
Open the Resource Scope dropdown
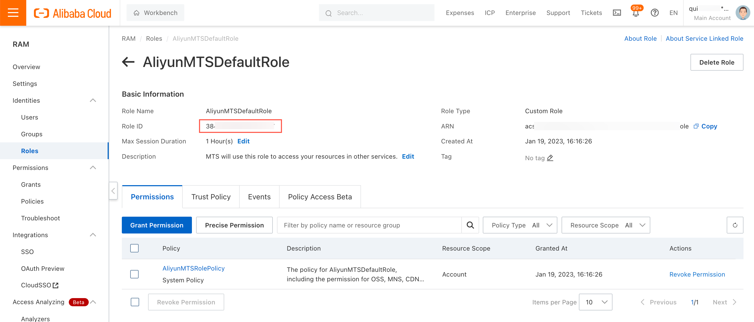[606, 225]
